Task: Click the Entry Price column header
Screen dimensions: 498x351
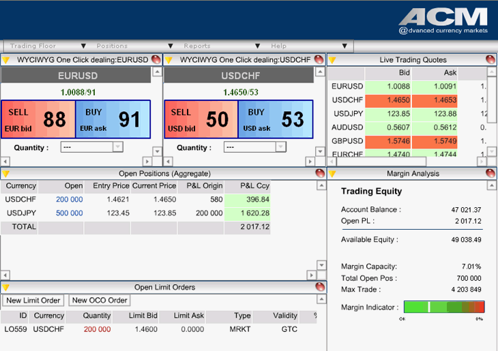Action: pos(107,186)
